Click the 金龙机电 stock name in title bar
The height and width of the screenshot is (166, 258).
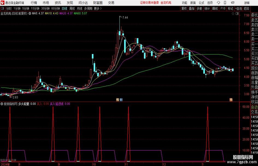[166, 3]
